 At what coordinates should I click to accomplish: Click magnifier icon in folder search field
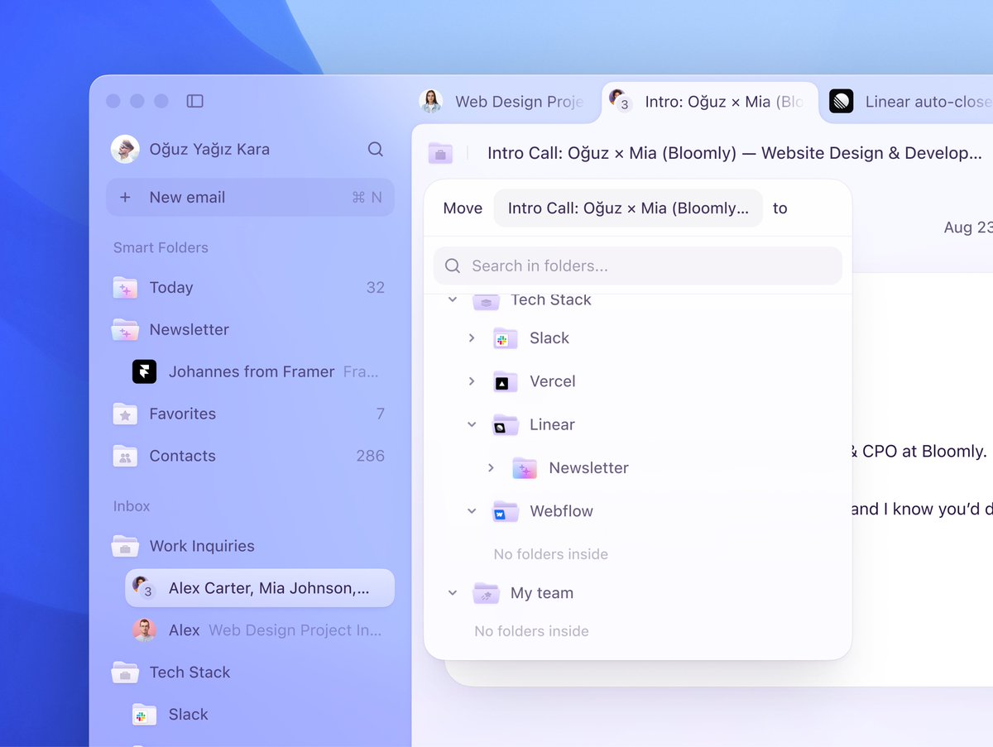pyautogui.click(x=452, y=266)
